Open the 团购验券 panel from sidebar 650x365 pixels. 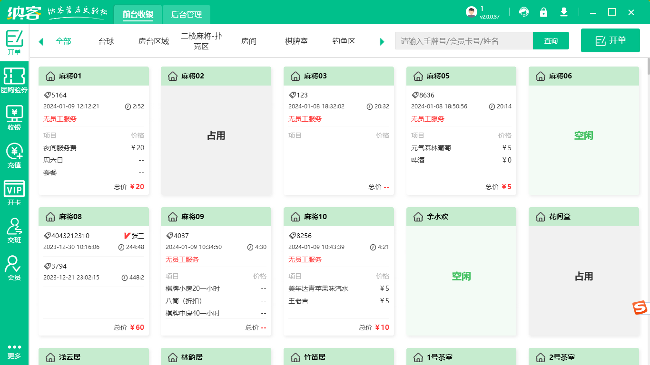[x=14, y=80]
